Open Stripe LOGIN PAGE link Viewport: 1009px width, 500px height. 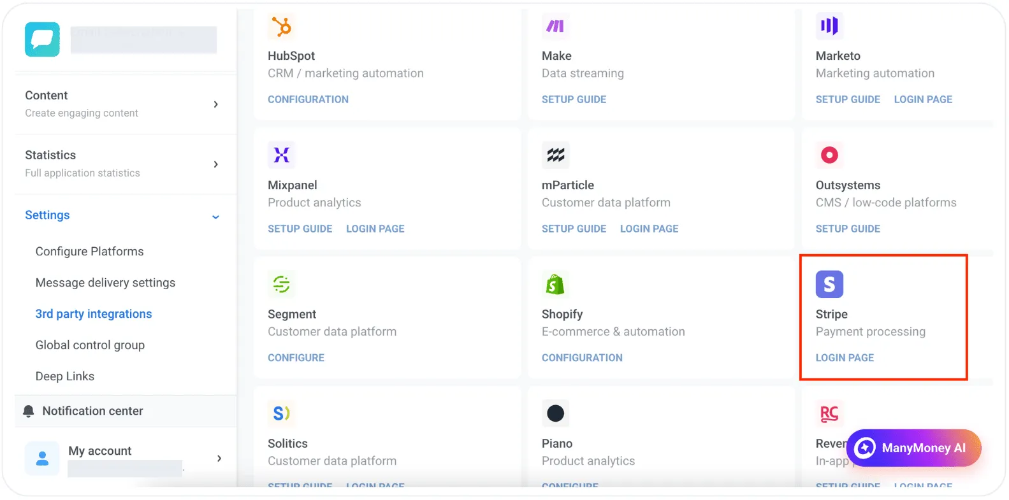(845, 358)
